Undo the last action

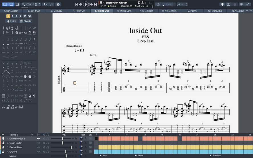click(x=45, y=4)
